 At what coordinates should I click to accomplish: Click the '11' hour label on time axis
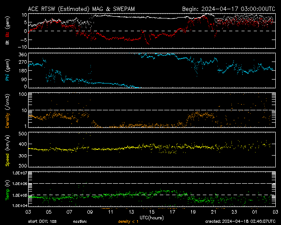[x=111, y=212]
